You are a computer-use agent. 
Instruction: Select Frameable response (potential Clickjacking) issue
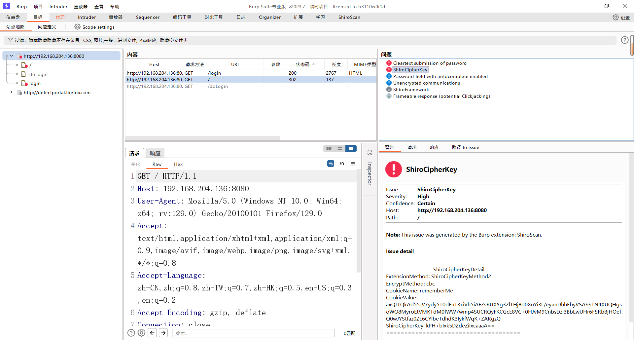441,96
